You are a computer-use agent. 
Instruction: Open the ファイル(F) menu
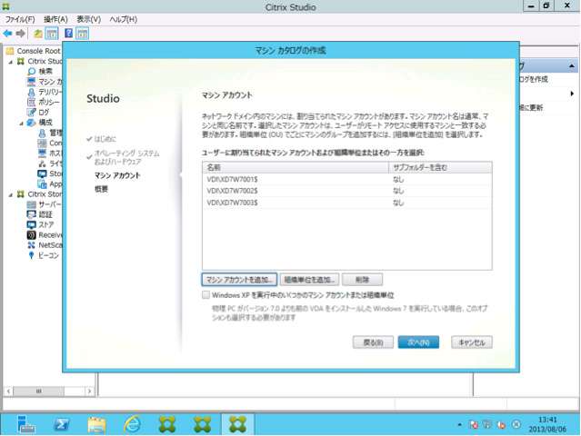tap(20, 19)
